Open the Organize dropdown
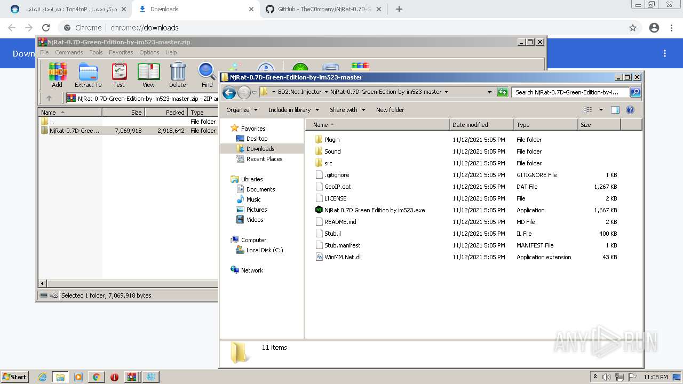This screenshot has width=683, height=384. (242, 110)
